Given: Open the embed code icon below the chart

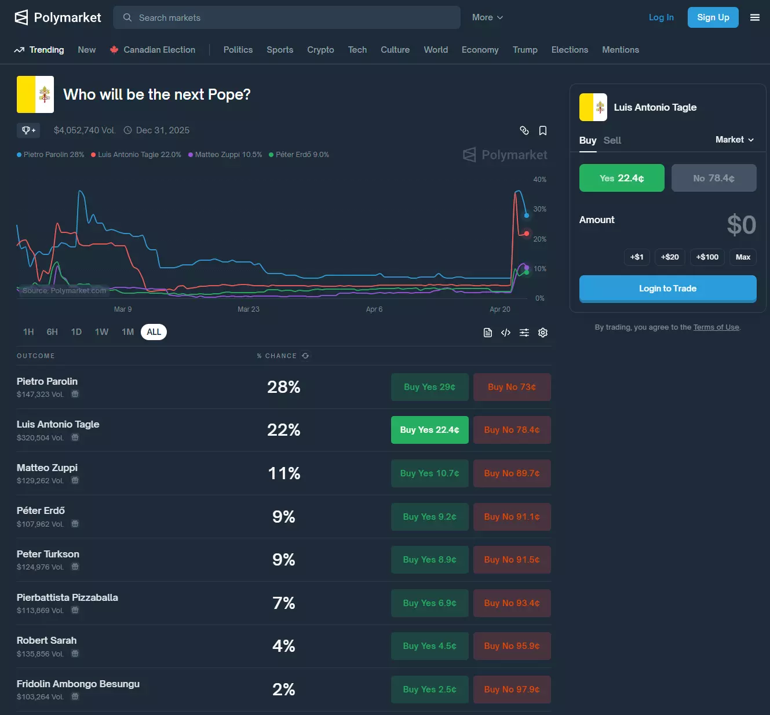Looking at the screenshot, I should click(506, 333).
